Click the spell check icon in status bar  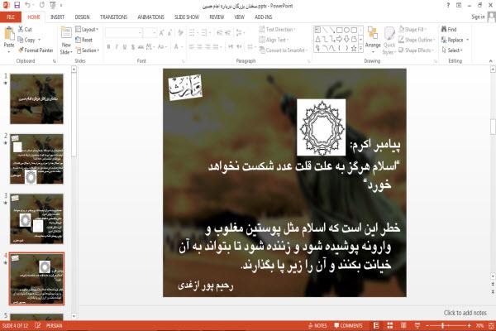coord(37,325)
